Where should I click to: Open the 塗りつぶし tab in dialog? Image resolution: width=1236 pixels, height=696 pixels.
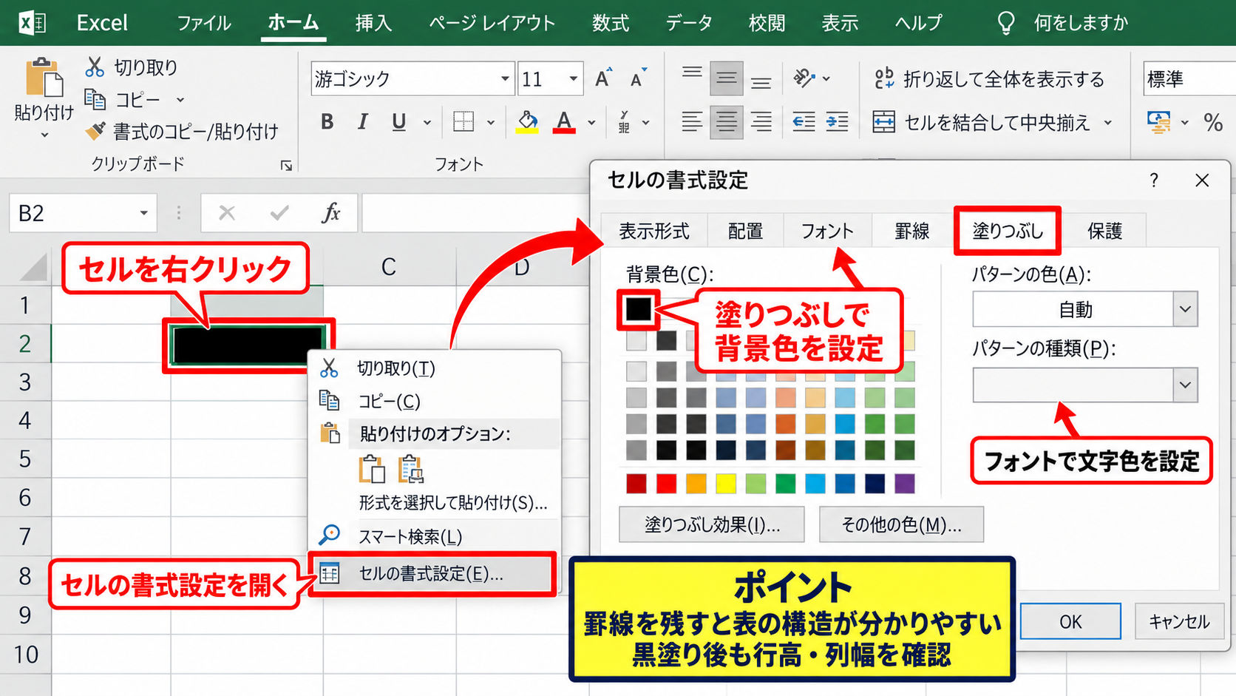[x=1007, y=231]
